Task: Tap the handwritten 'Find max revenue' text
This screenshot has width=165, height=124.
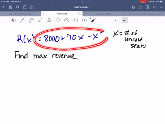Action: click(46, 55)
